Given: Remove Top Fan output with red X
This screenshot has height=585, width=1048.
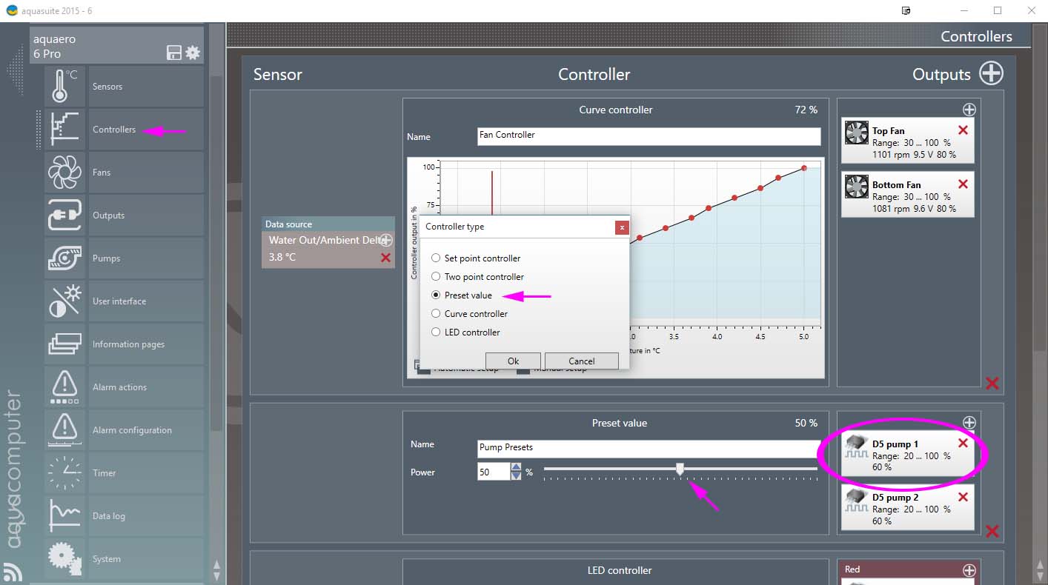Looking at the screenshot, I should point(963,130).
